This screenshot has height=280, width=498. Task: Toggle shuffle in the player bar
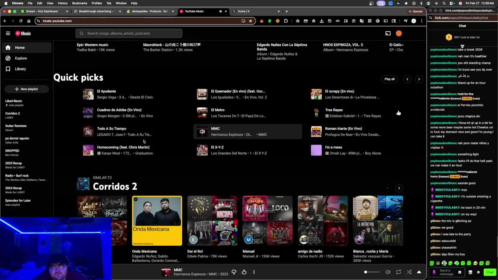click(409, 272)
